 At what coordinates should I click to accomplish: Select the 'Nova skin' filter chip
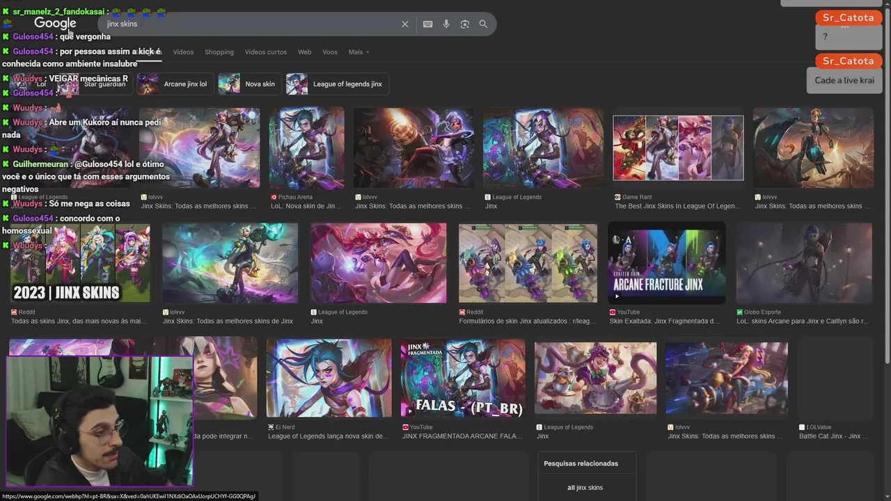click(x=249, y=84)
